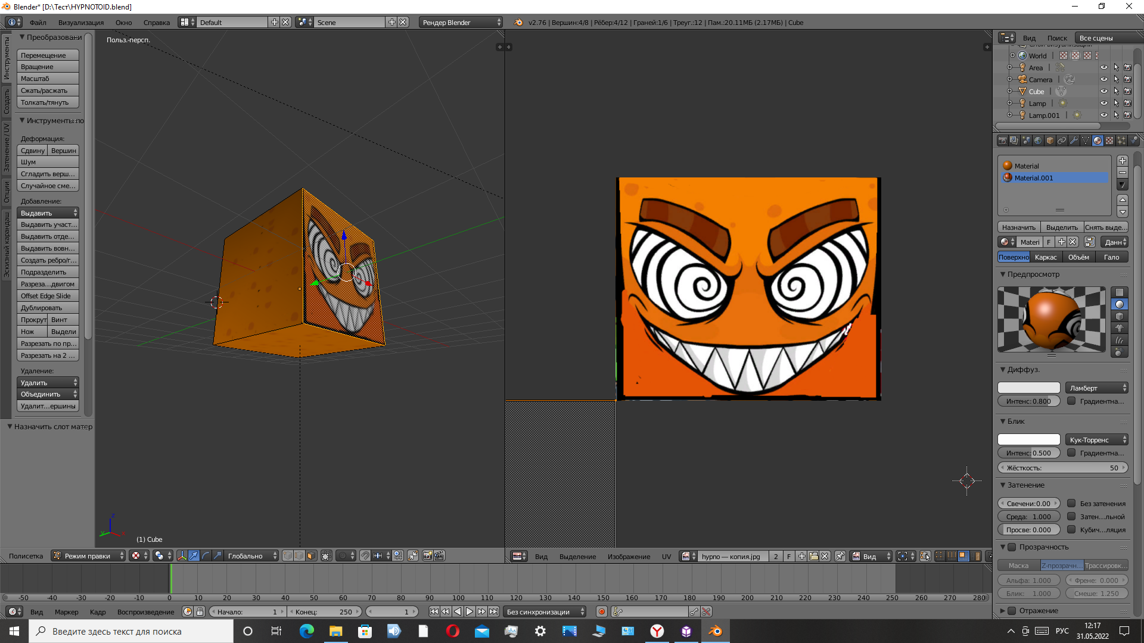
Task: Enable the rotate manipulator arc icon
Action: click(206, 555)
